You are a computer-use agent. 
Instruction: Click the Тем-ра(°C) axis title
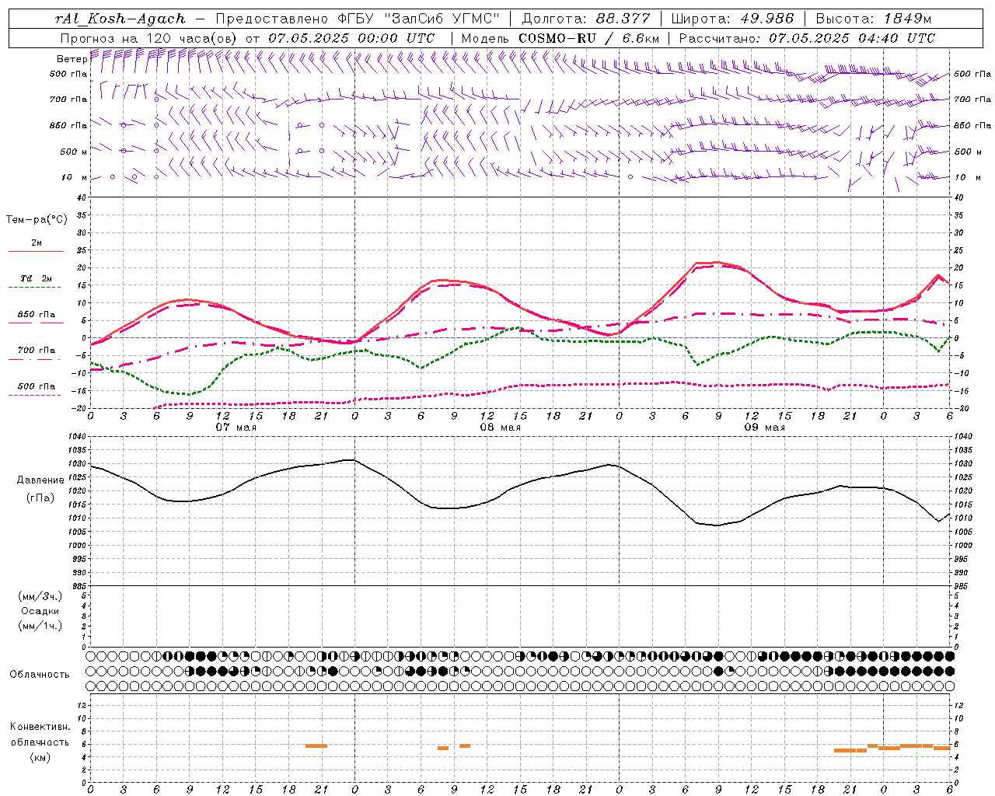point(37,220)
